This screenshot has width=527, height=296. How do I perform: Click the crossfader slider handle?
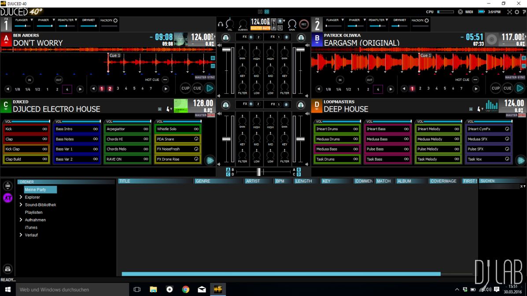click(259, 172)
